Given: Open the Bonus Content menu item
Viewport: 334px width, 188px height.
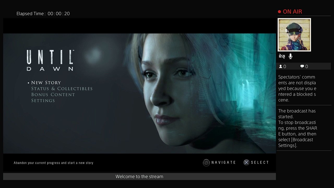Looking at the screenshot, I should point(53,95).
